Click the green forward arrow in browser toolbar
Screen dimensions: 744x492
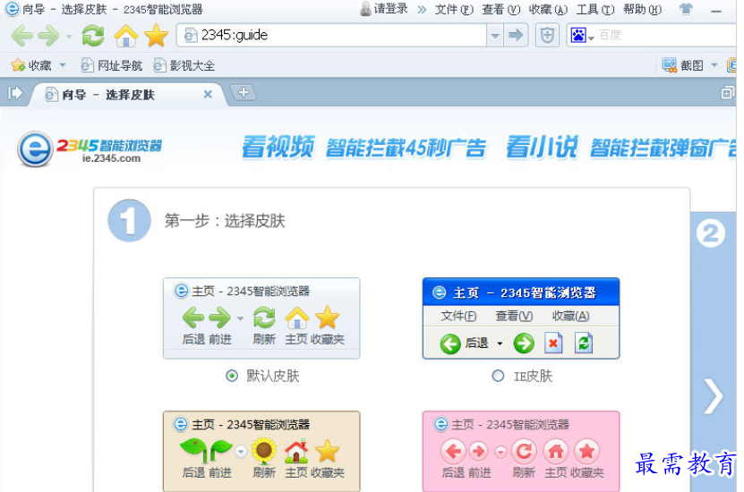[48, 36]
